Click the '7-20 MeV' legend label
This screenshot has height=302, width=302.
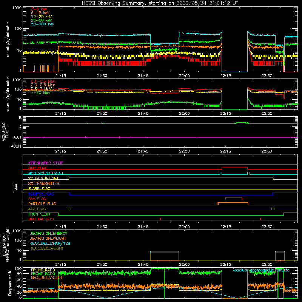41,92
